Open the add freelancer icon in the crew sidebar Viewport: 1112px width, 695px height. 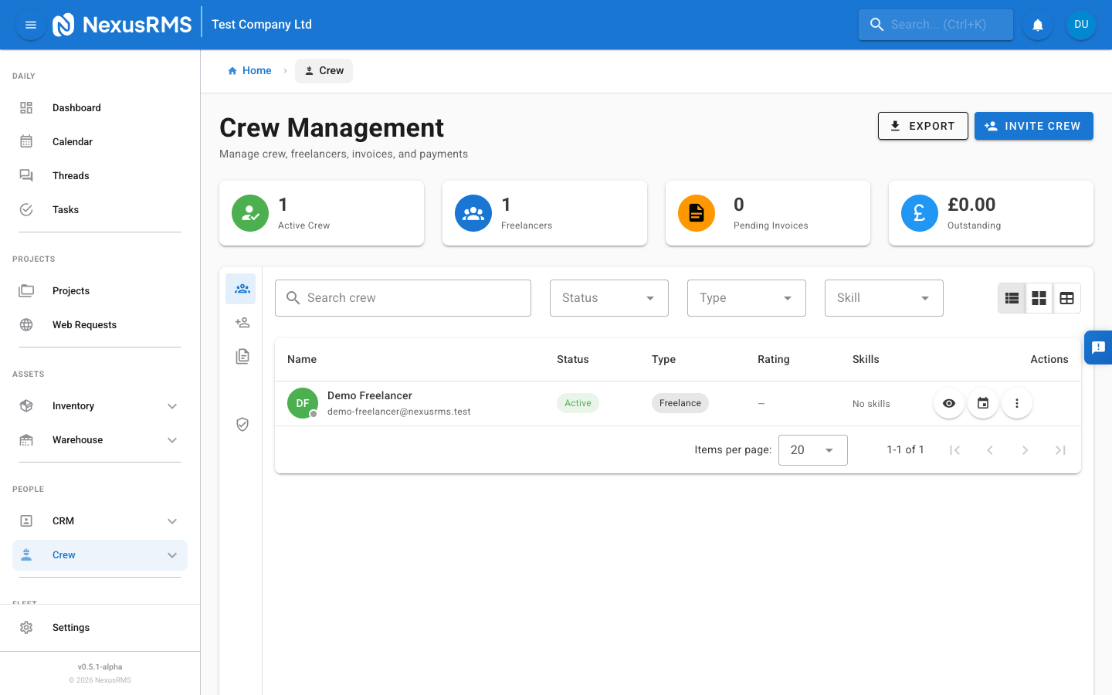(x=242, y=322)
